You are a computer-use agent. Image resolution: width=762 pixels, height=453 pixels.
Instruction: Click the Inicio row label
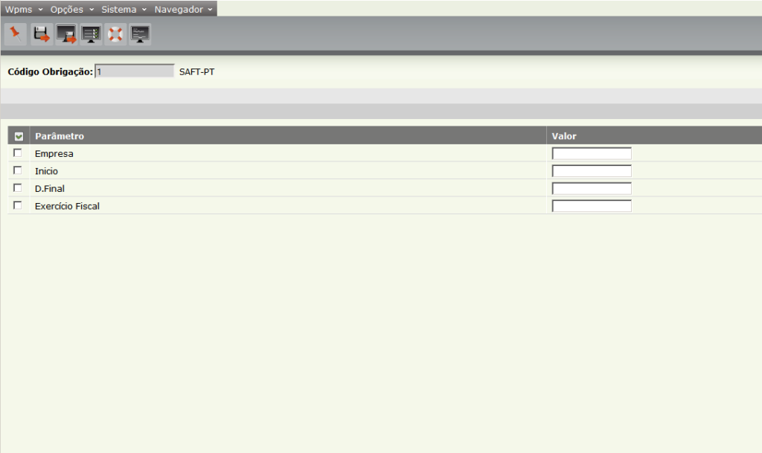[x=46, y=171]
